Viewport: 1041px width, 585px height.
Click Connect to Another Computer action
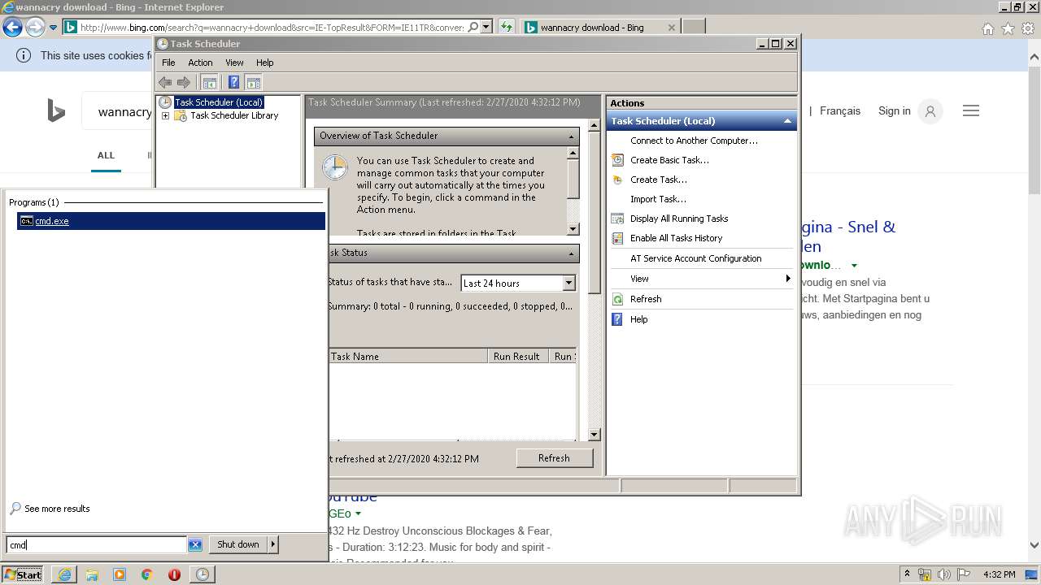694,141
